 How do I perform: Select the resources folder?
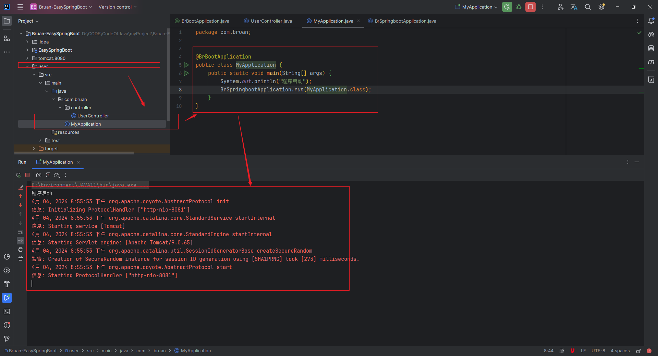tap(65, 132)
